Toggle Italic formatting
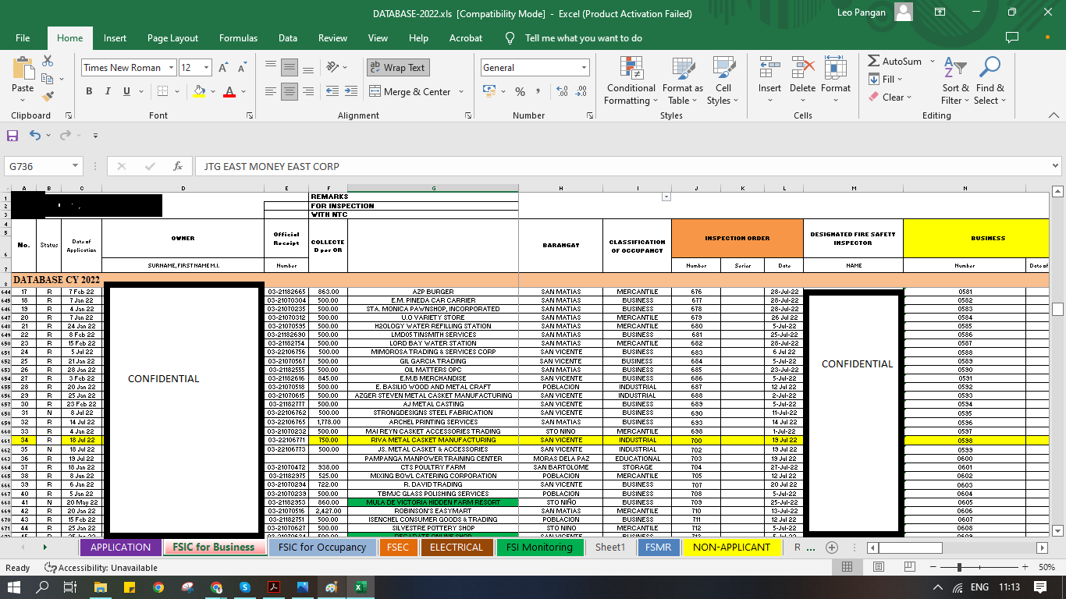Image resolution: width=1066 pixels, height=599 pixels. pyautogui.click(x=108, y=92)
